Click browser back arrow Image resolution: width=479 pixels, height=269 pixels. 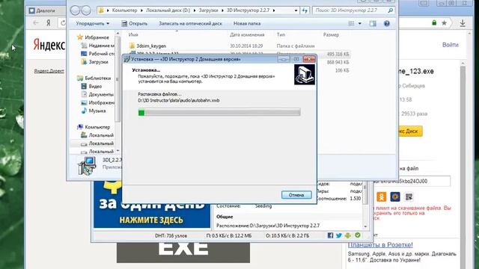pos(36,23)
